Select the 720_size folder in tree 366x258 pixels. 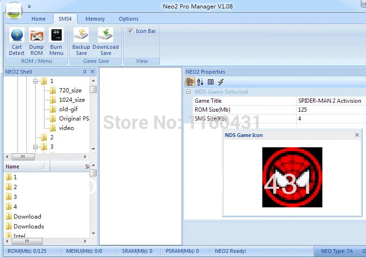[70, 90]
